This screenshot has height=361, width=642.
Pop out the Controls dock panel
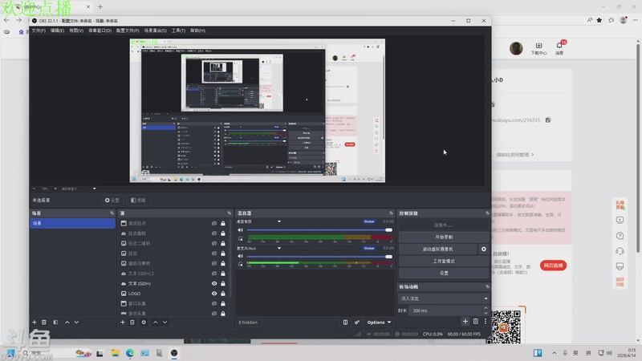click(487, 213)
